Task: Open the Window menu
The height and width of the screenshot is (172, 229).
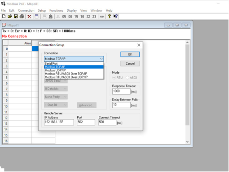Action: click(x=96, y=10)
